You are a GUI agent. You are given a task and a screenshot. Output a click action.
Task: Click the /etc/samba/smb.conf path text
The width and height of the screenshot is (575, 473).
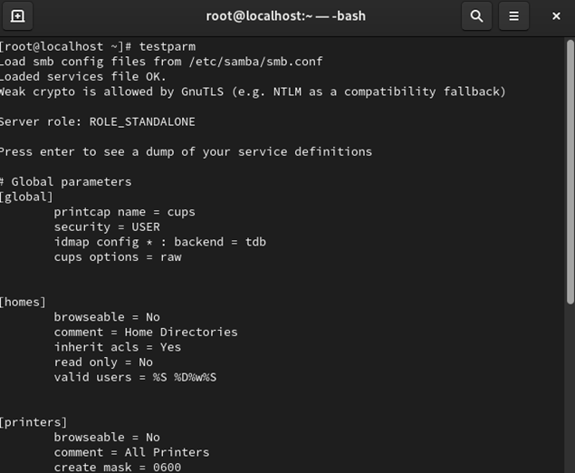[x=255, y=62]
